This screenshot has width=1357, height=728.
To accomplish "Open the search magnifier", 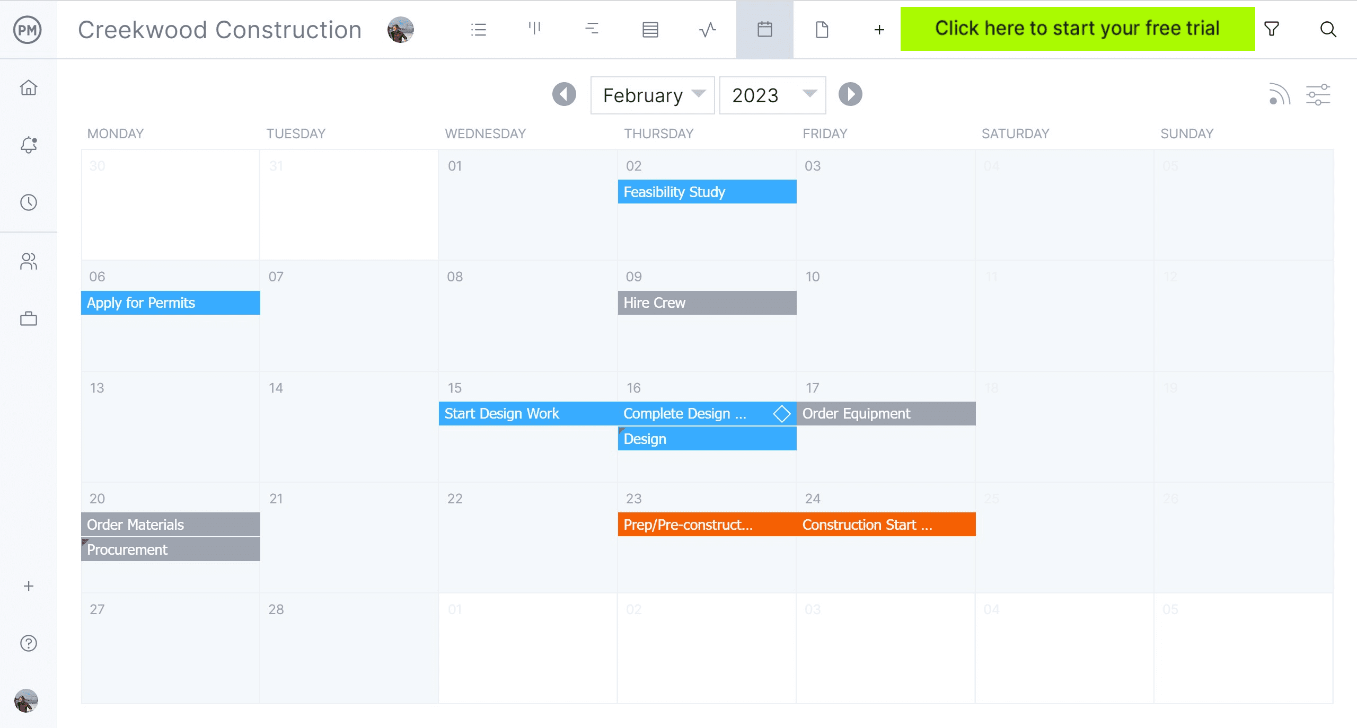I will 1328,29.
